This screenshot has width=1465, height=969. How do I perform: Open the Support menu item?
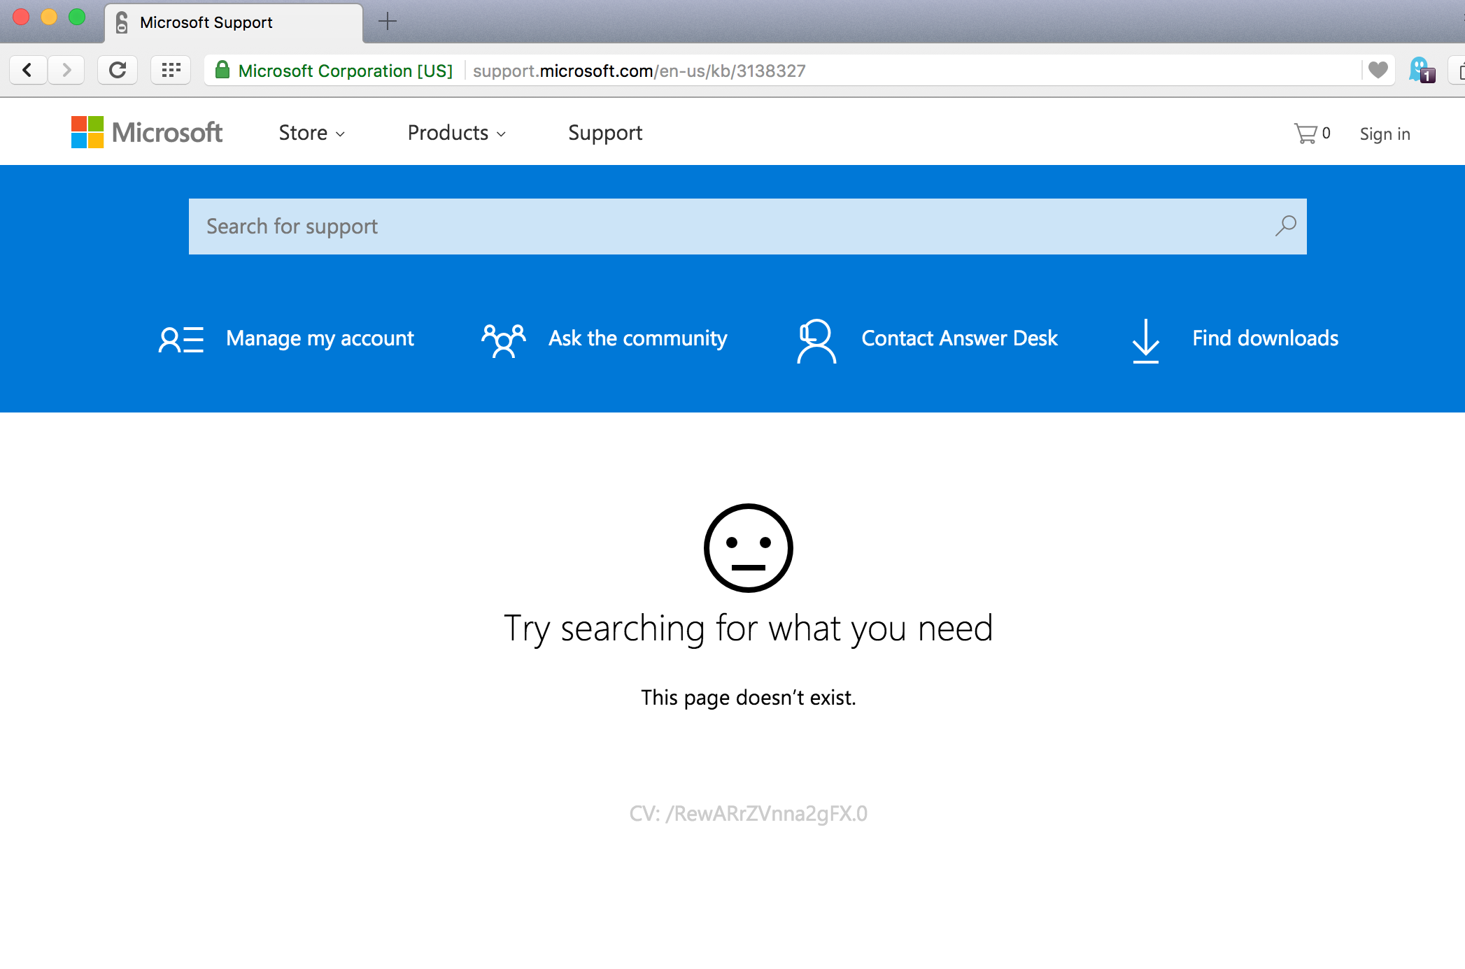(x=605, y=133)
